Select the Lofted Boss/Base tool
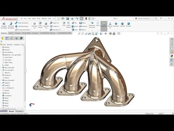The width and height of the screenshot is (174, 131). pyautogui.click(x=22, y=26)
